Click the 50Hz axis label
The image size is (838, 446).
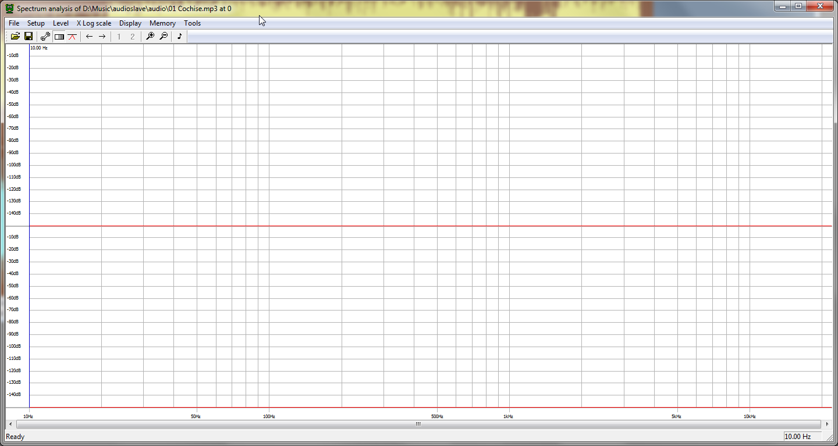pos(196,416)
